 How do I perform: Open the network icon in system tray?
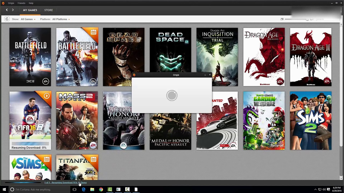320,190
